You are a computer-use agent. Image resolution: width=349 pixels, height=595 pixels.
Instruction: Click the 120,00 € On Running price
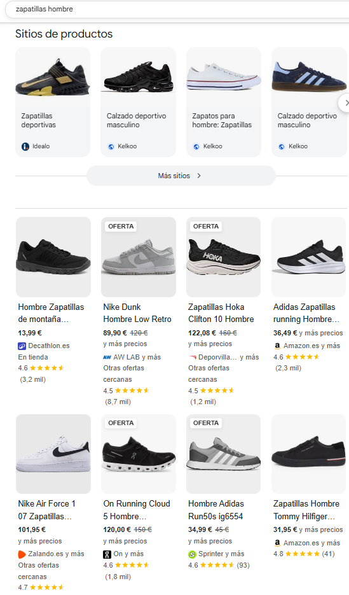point(117,529)
